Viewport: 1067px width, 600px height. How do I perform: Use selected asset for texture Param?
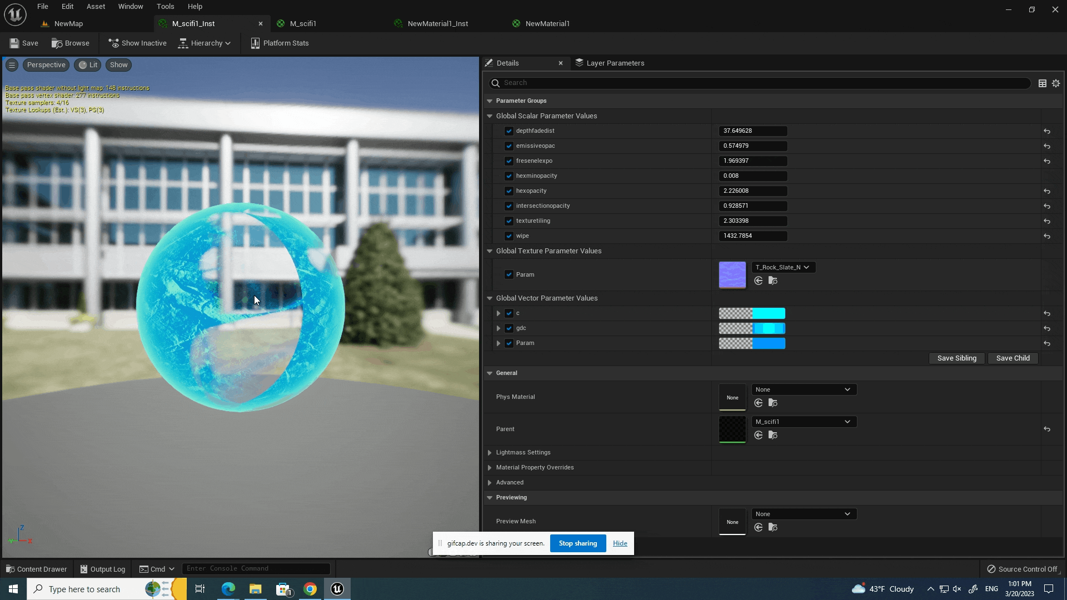(759, 281)
